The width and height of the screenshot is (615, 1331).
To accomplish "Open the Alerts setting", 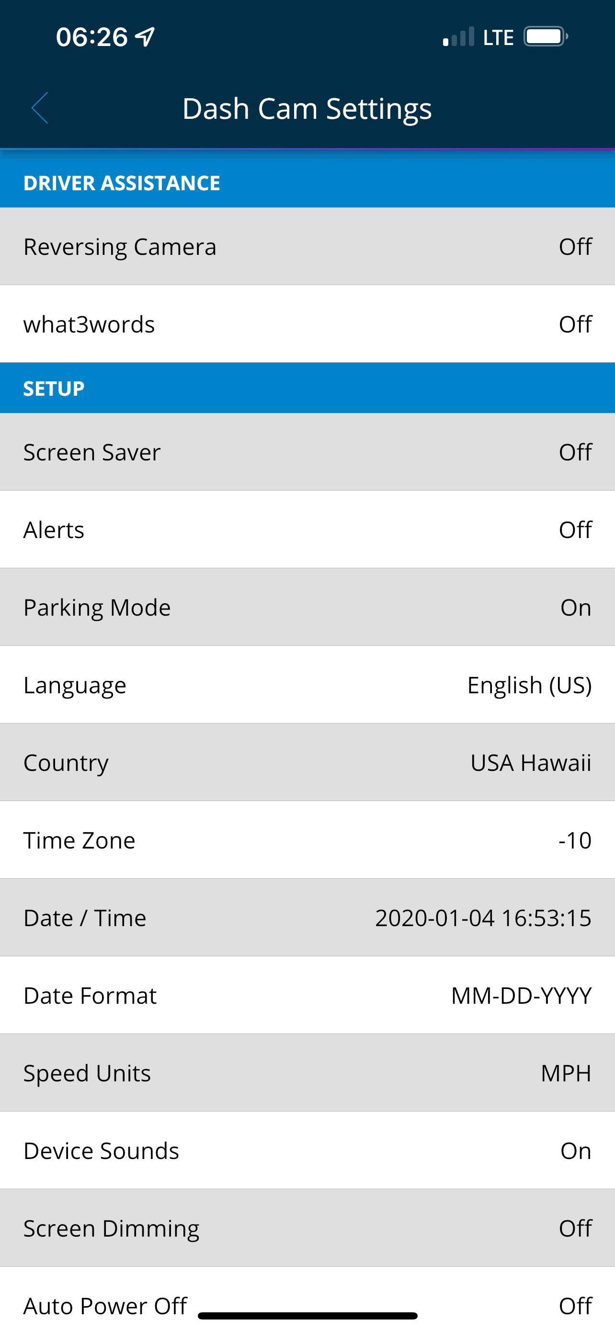I will [307, 529].
